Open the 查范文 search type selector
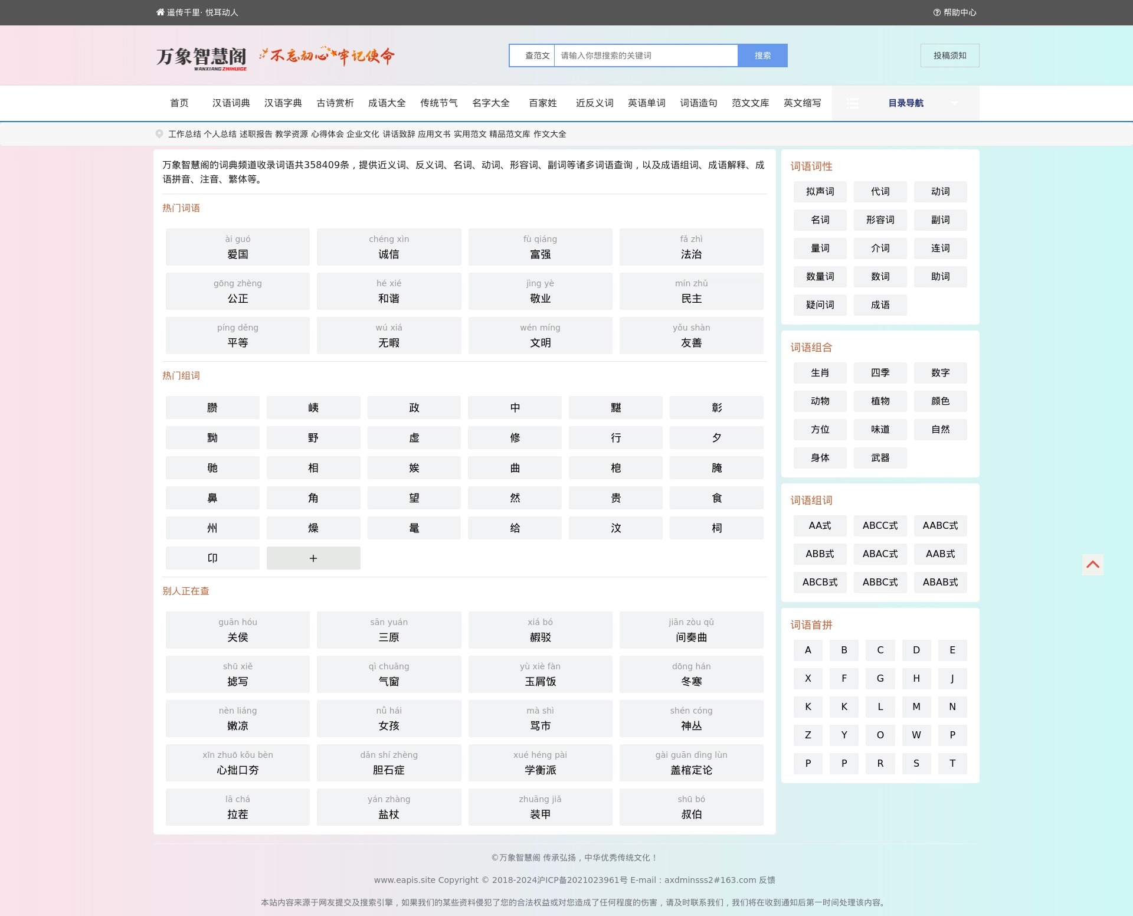 point(532,55)
